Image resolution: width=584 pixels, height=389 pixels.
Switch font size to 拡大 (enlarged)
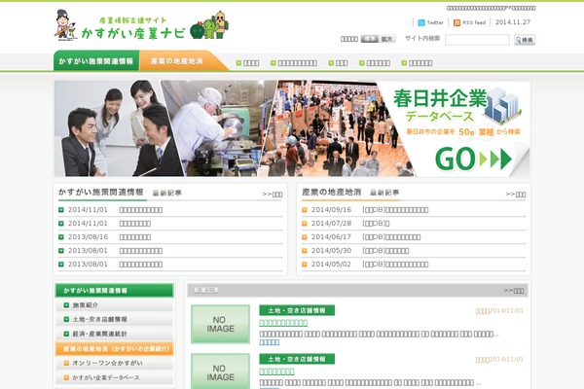tap(387, 39)
